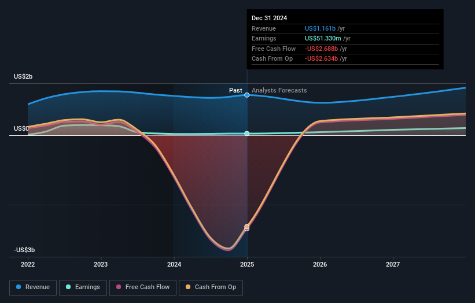Screen dimensions: 475x303
Task: Toggle the Cash From Op legend button
Action: (x=211, y=287)
